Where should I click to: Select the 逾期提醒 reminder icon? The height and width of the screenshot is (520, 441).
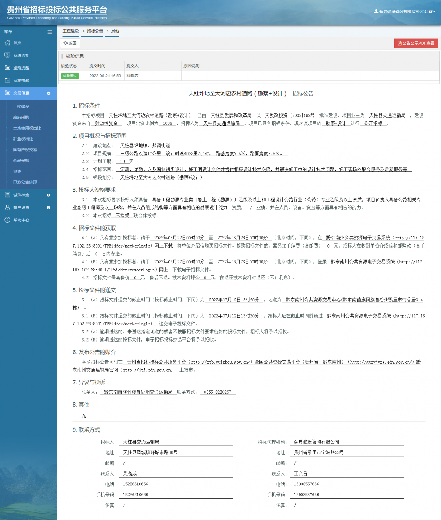(x=8, y=68)
